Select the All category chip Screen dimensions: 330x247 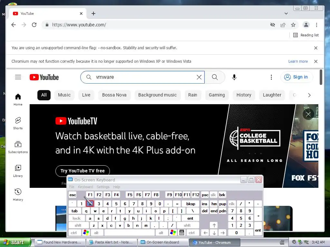pos(44,95)
